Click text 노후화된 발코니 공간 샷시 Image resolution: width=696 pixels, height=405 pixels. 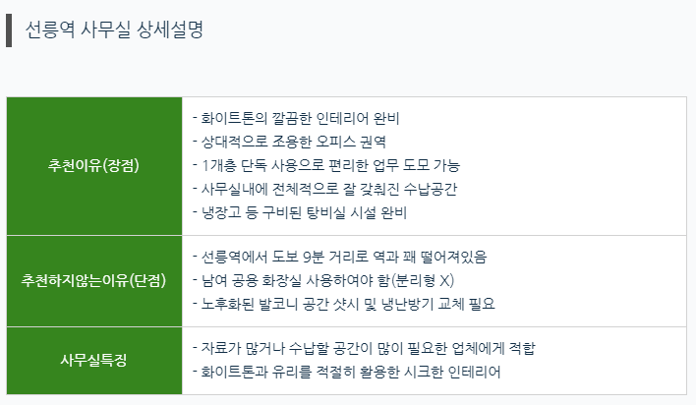tap(280, 304)
